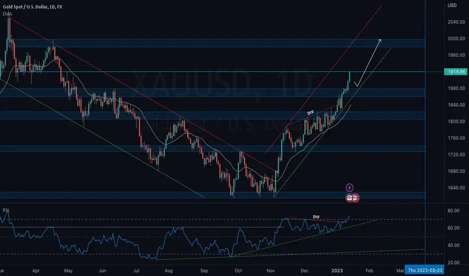
Task: Click the 80.00 RSI axis value
Action: [x=453, y=211]
